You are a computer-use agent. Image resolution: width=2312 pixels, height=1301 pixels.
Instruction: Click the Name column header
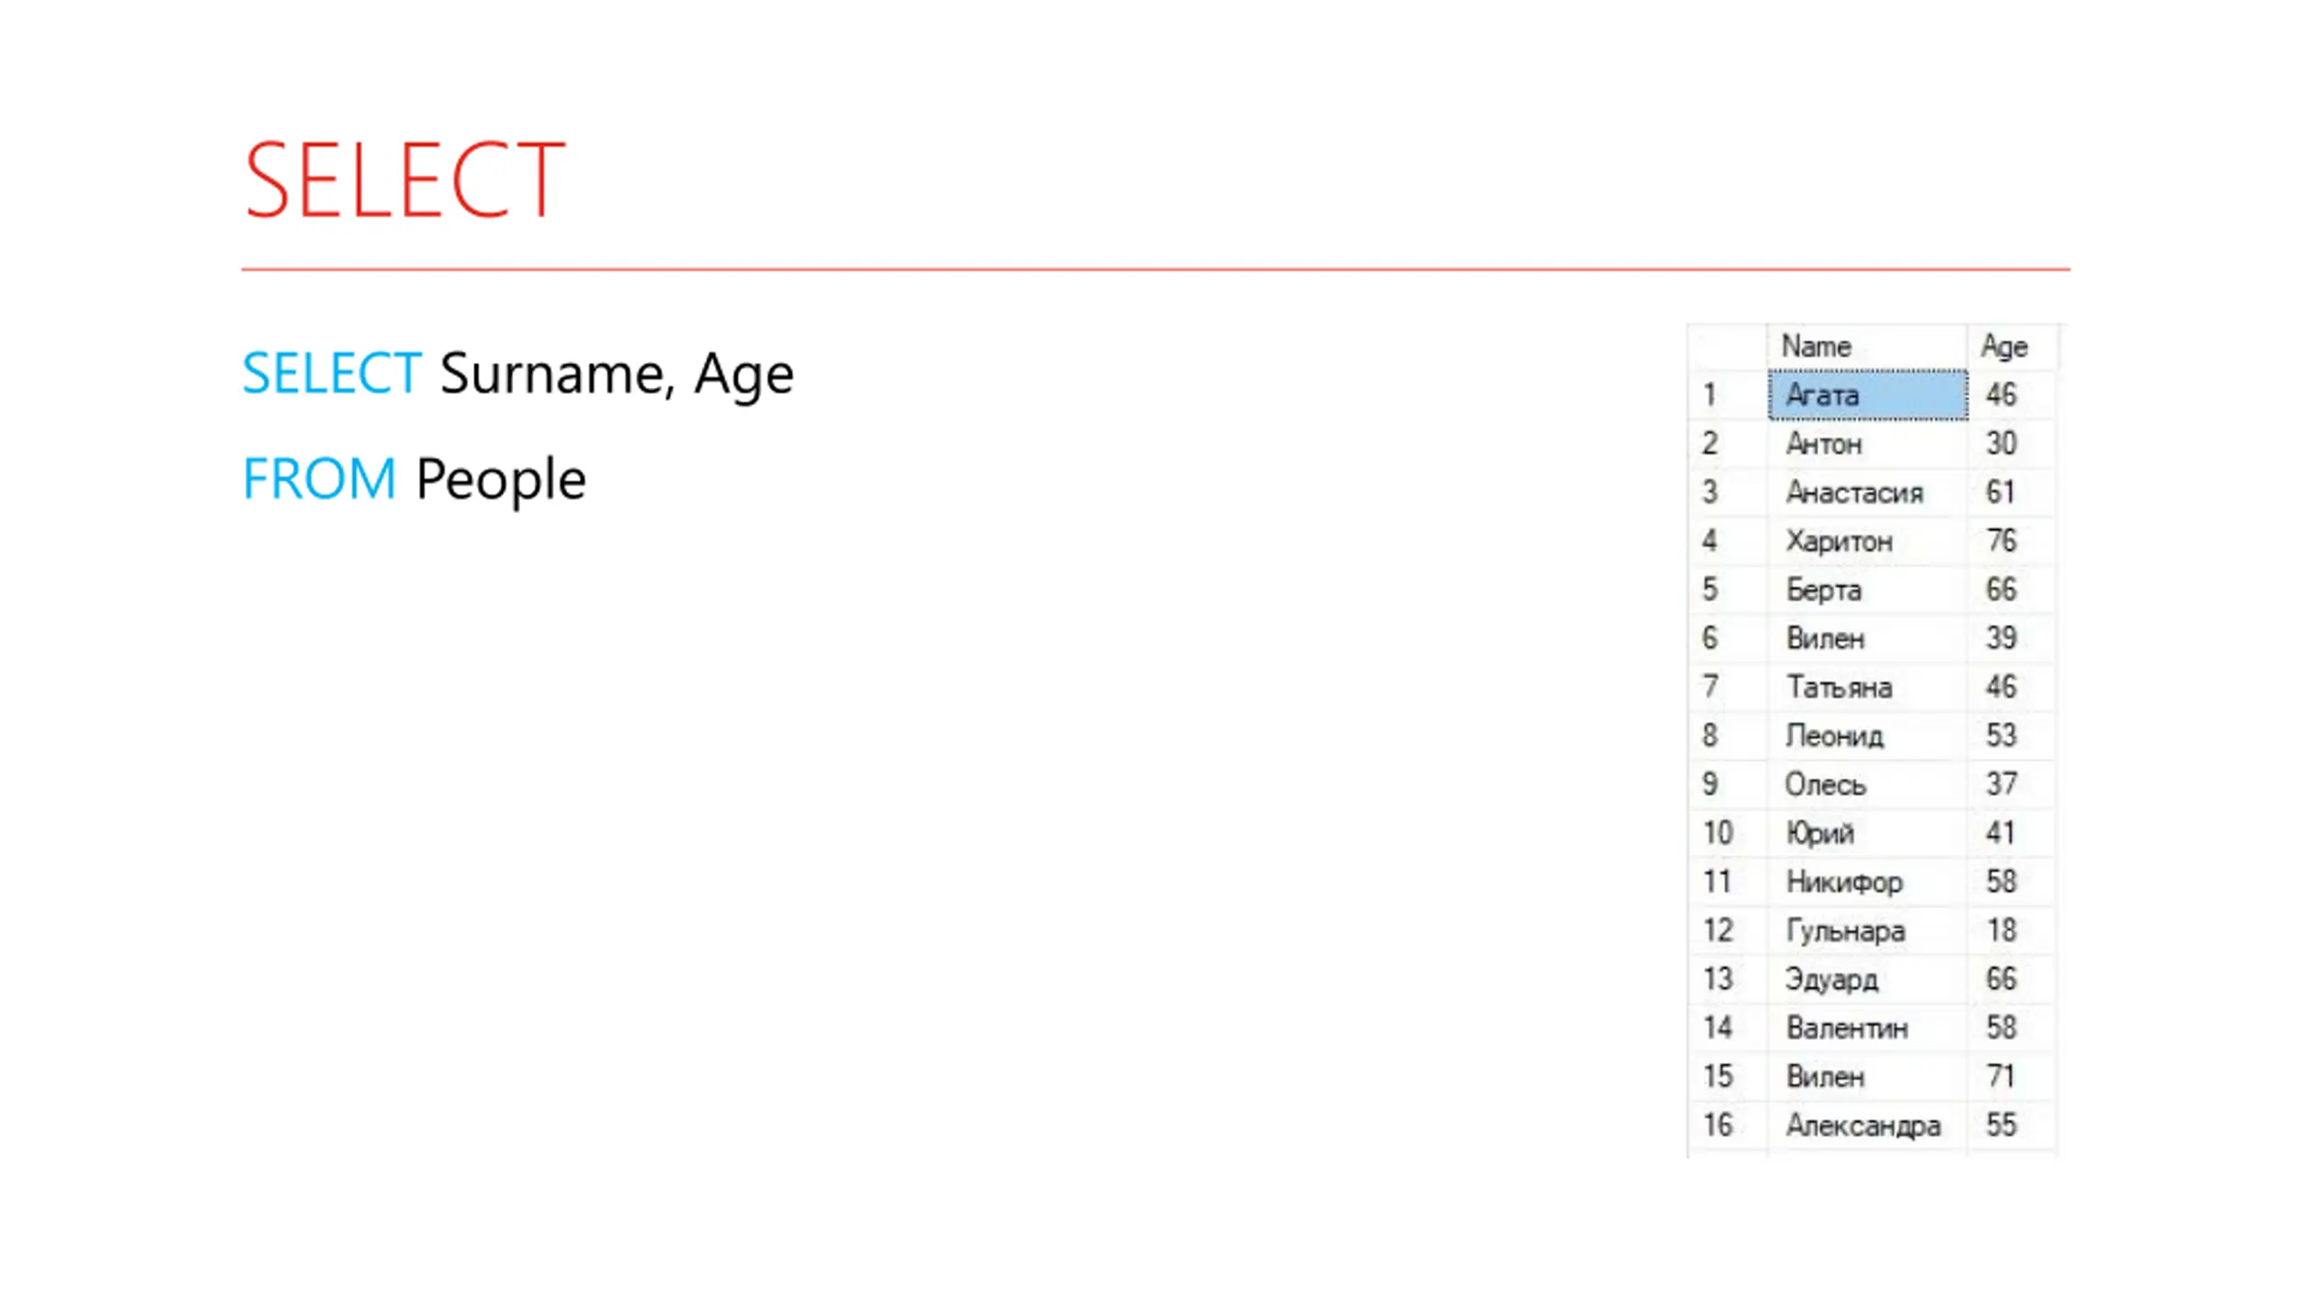(x=1867, y=346)
